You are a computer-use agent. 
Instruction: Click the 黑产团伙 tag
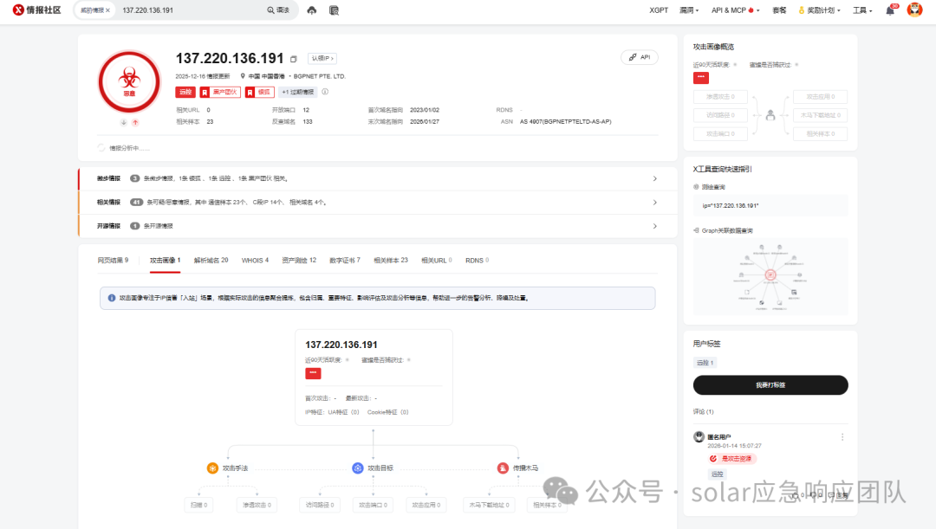point(219,92)
